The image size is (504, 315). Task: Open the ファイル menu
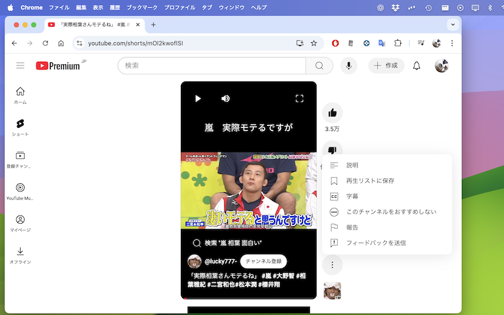coord(59,8)
